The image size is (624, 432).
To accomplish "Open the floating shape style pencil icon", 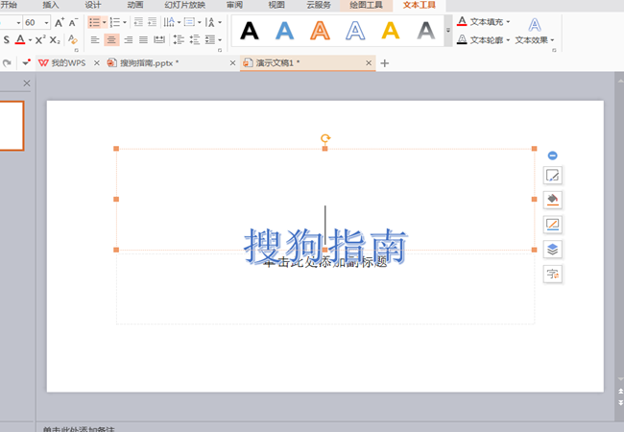I will pos(552,175).
